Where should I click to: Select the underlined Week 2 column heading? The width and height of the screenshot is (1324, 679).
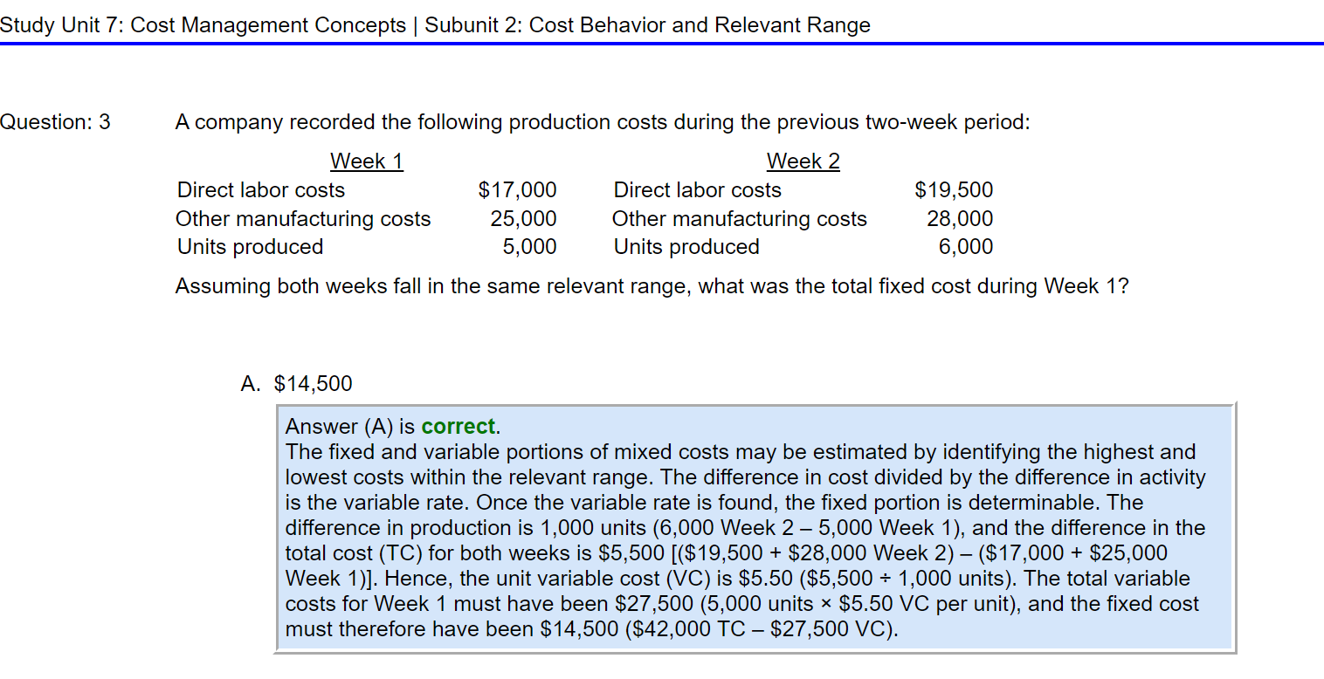point(803,161)
